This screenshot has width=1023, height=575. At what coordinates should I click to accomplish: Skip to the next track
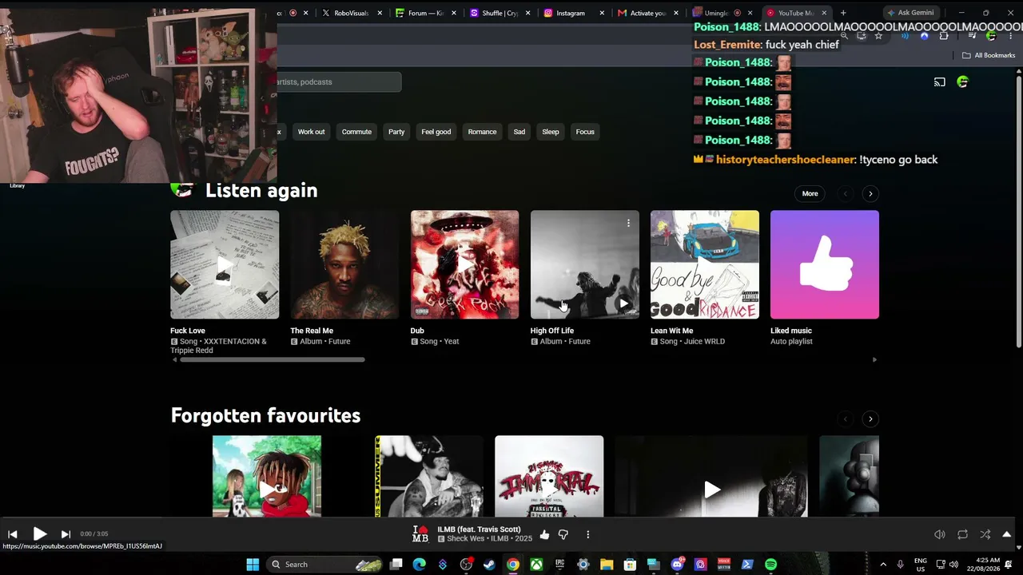(66, 534)
